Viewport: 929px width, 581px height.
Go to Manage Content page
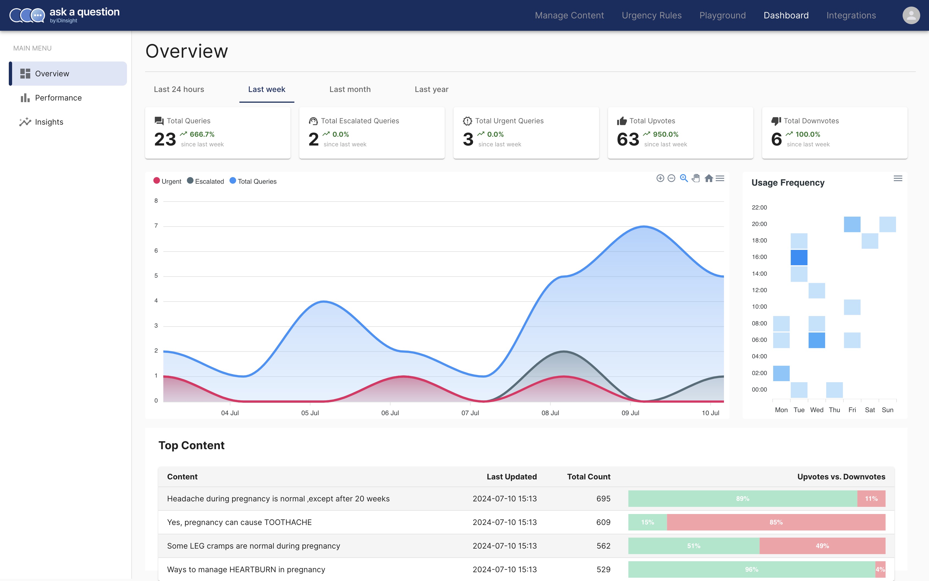point(569,15)
